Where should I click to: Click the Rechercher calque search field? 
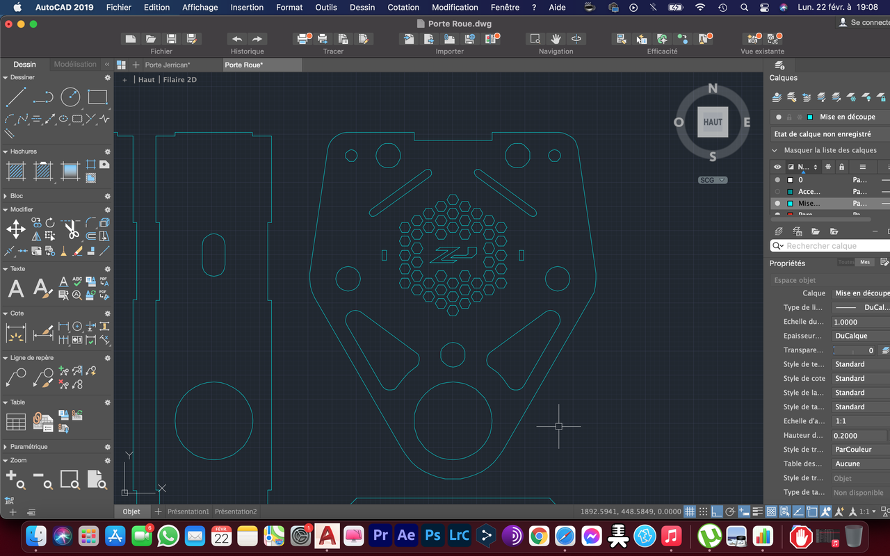click(830, 246)
